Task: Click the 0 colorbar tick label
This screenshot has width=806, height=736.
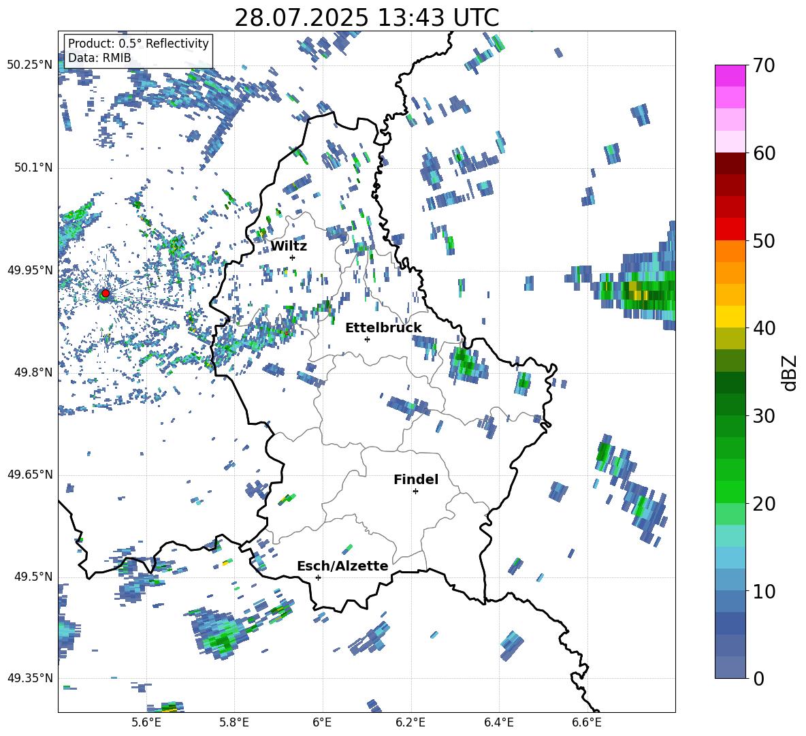Action: click(758, 678)
